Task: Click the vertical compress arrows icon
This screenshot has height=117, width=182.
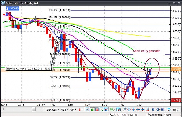Action: coord(142,109)
